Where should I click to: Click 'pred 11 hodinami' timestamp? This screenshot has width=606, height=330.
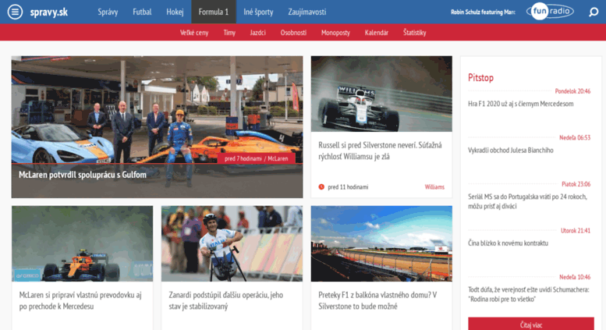pyautogui.click(x=348, y=187)
